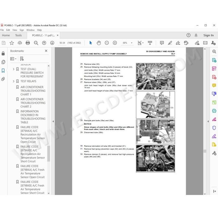The image size is (218, 218).
Task: Click the bookmarks panel scrollbar thumb
Action: [49, 154]
